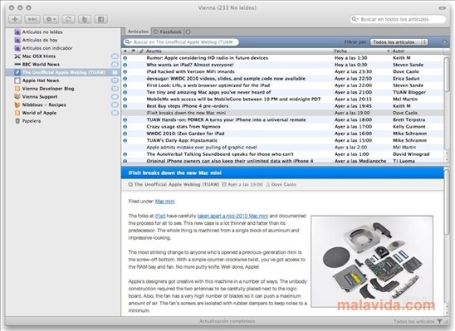Open the 'Todos los artículos' filter dropdown
455x331 pixels.
(399, 42)
